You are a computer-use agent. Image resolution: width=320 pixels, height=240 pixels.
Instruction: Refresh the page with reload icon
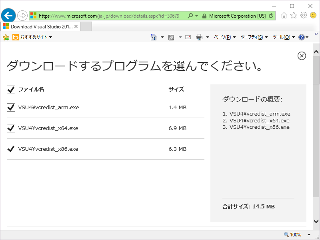271,16
